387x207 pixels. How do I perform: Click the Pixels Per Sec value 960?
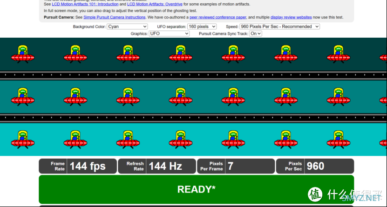tap(315, 166)
